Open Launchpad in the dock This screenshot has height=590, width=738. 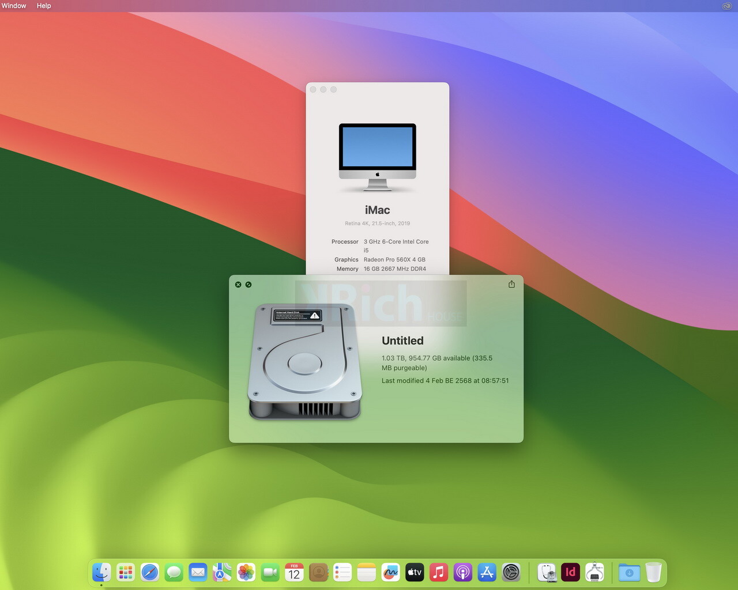126,572
